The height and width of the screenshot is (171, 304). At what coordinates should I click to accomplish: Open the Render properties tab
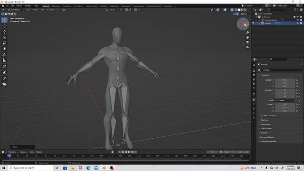pos(254,71)
